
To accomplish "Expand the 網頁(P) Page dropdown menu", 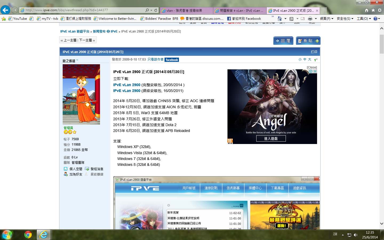I will pos(327,19).
